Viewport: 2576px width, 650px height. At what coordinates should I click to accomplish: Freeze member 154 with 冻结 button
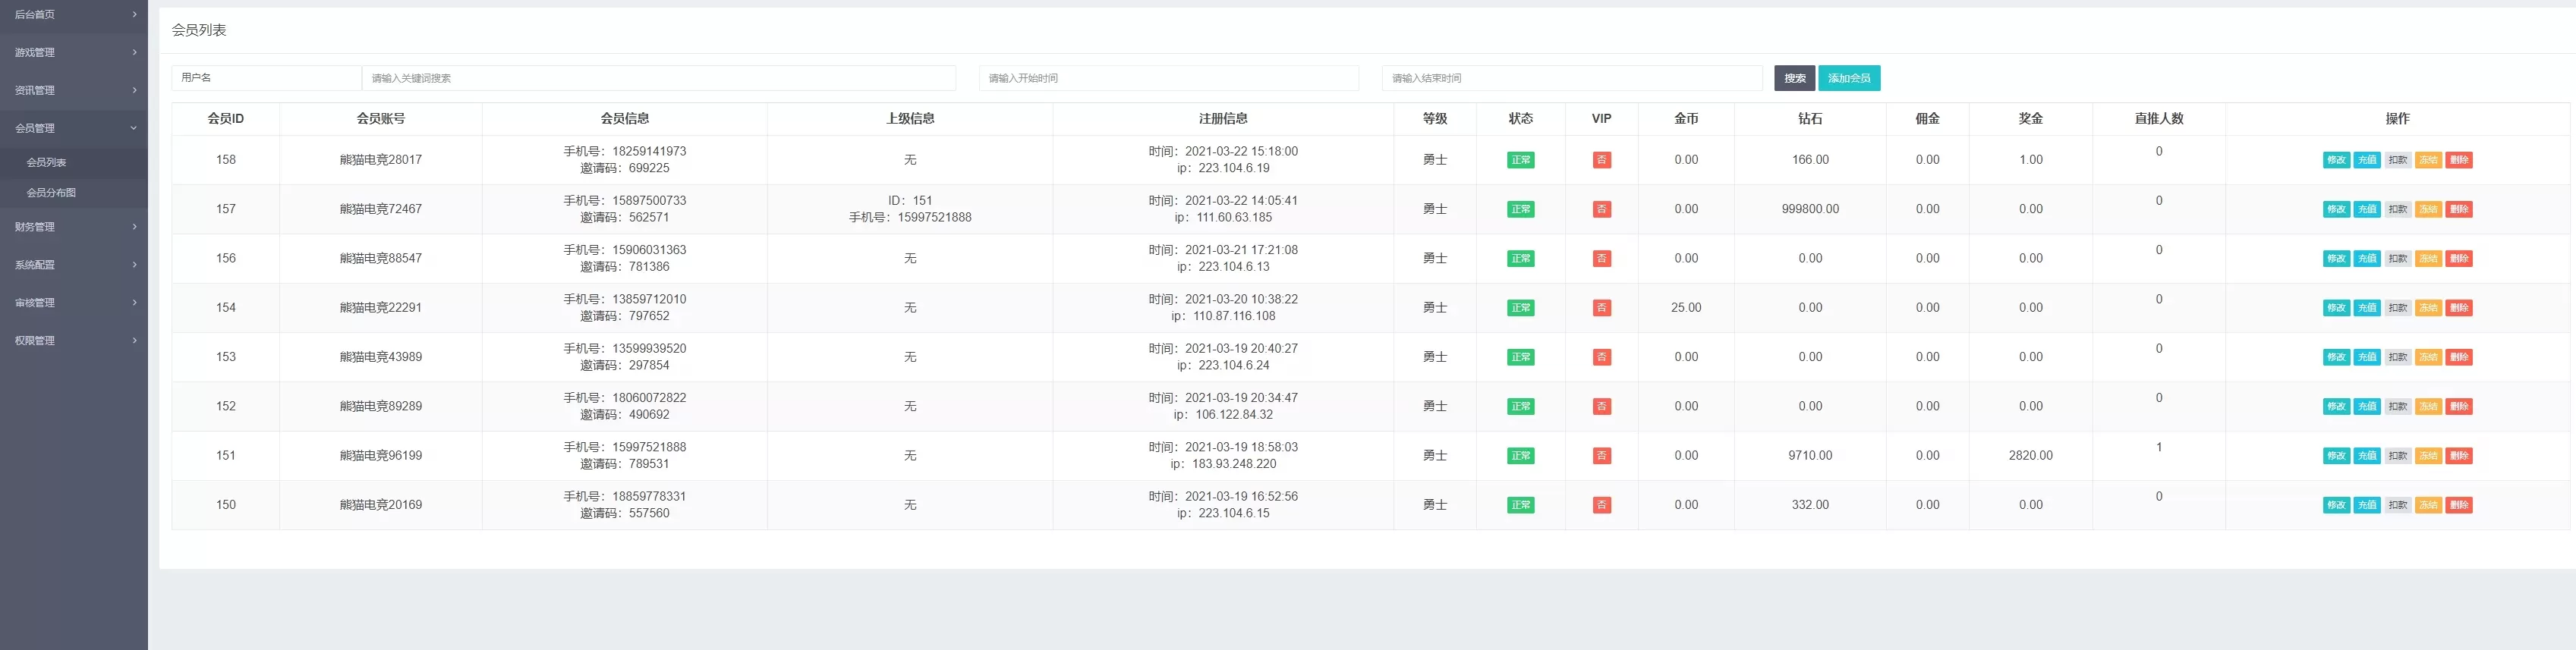[2428, 308]
